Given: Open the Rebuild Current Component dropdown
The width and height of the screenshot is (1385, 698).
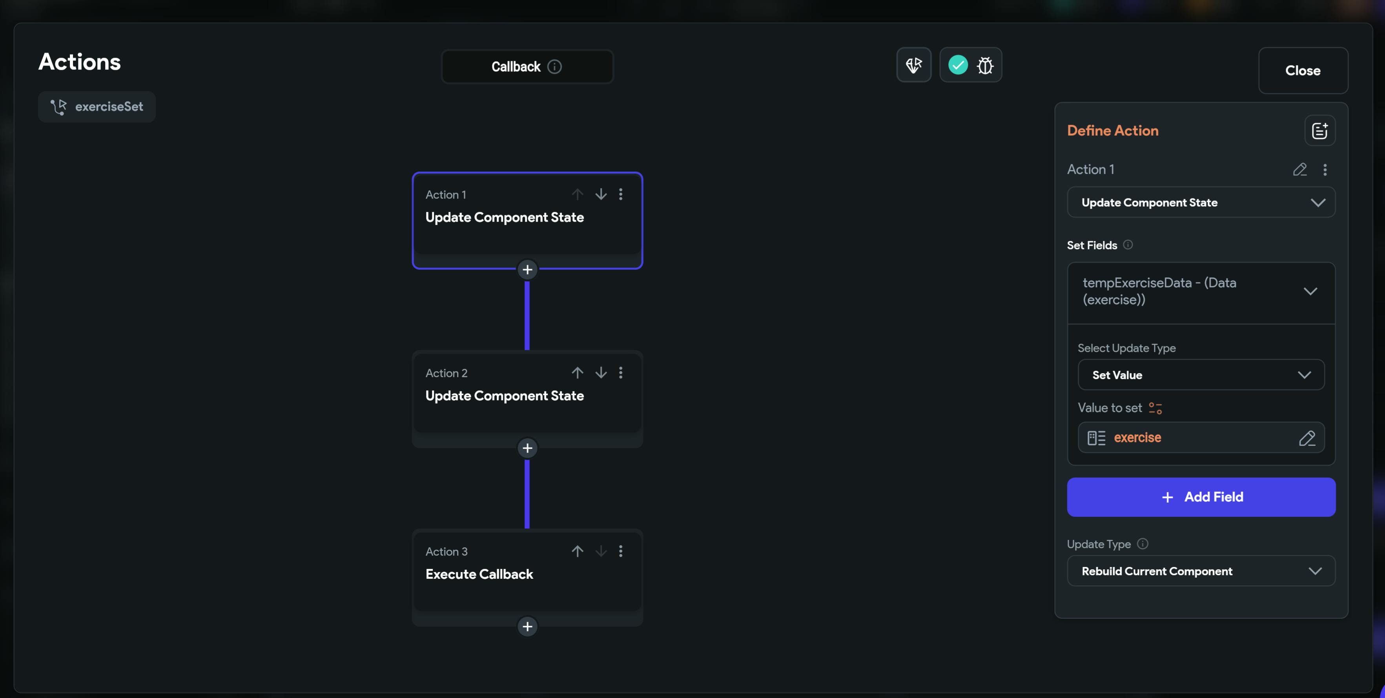Looking at the screenshot, I should pos(1201,571).
